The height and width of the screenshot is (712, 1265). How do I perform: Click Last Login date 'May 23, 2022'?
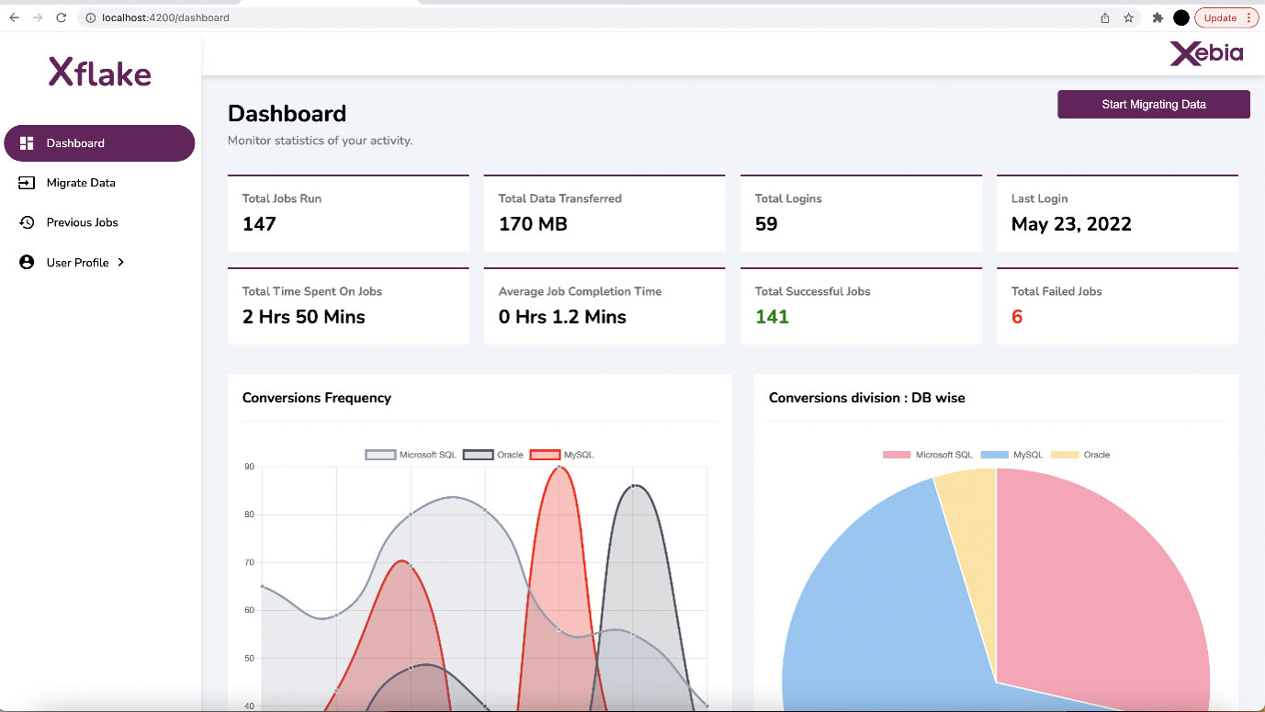tap(1071, 224)
